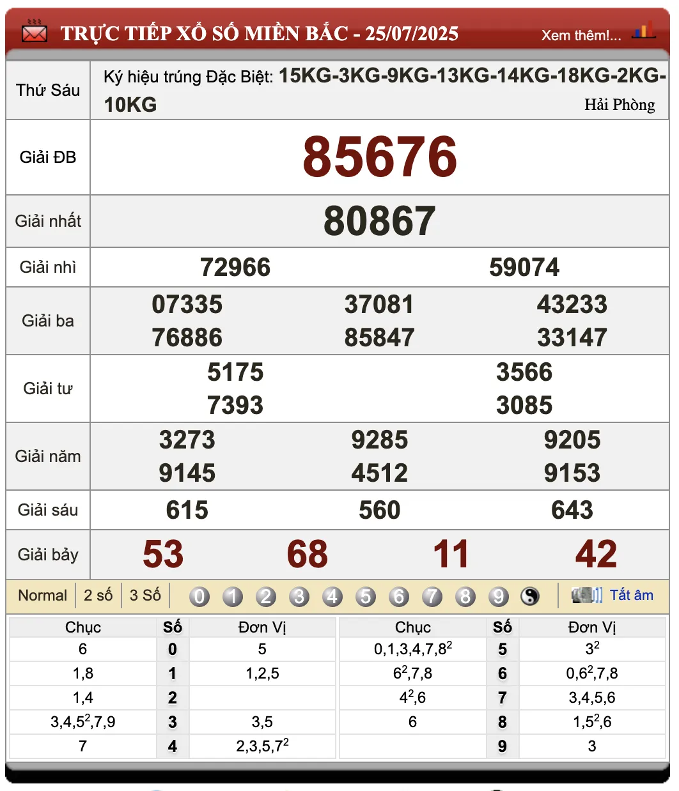Click the TRỰC TIẾP XỔ SỐ MIỀN BẮC title
The height and width of the screenshot is (791, 679).
tap(258, 33)
